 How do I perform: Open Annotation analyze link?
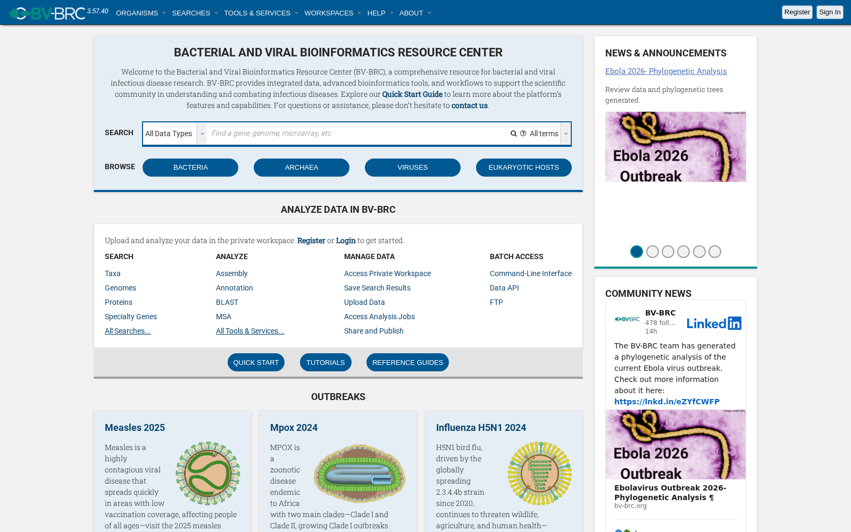click(x=235, y=288)
